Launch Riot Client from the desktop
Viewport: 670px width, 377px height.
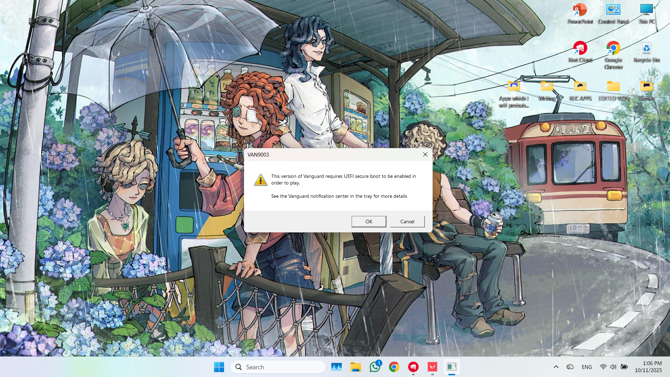pos(580,52)
